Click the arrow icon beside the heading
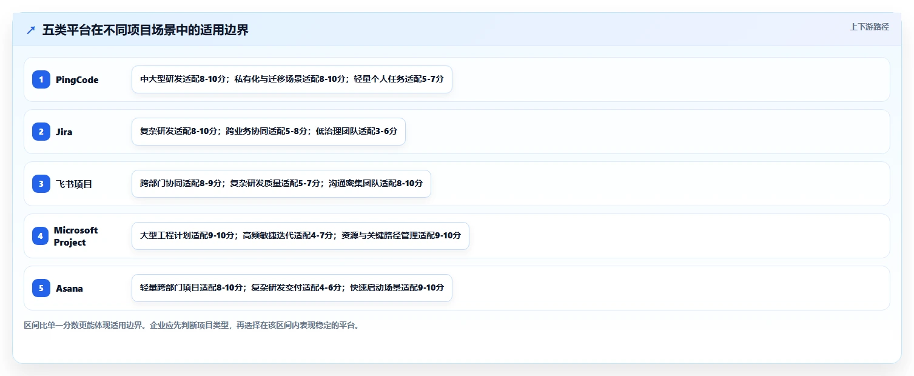This screenshot has width=914, height=376. 31,30
